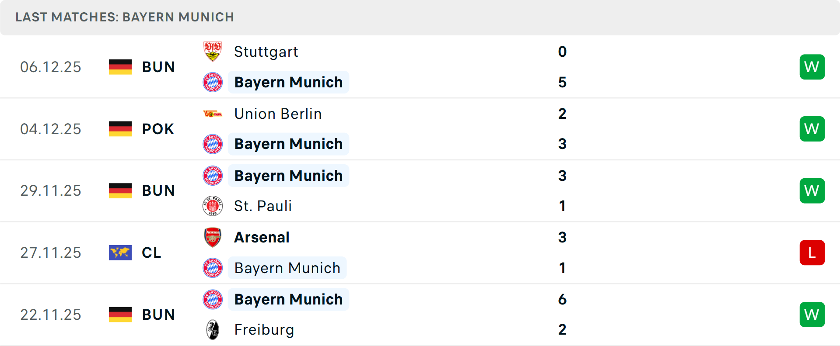Open the BUN competition filter on 29.11.25 row
The image size is (840, 346).
click(x=158, y=190)
